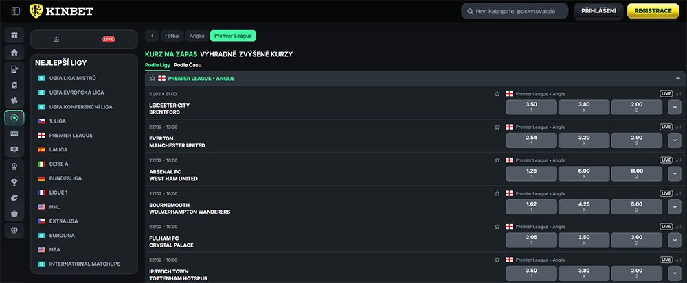Open the shopping basket shop icon
687x283 pixels.
click(14, 214)
